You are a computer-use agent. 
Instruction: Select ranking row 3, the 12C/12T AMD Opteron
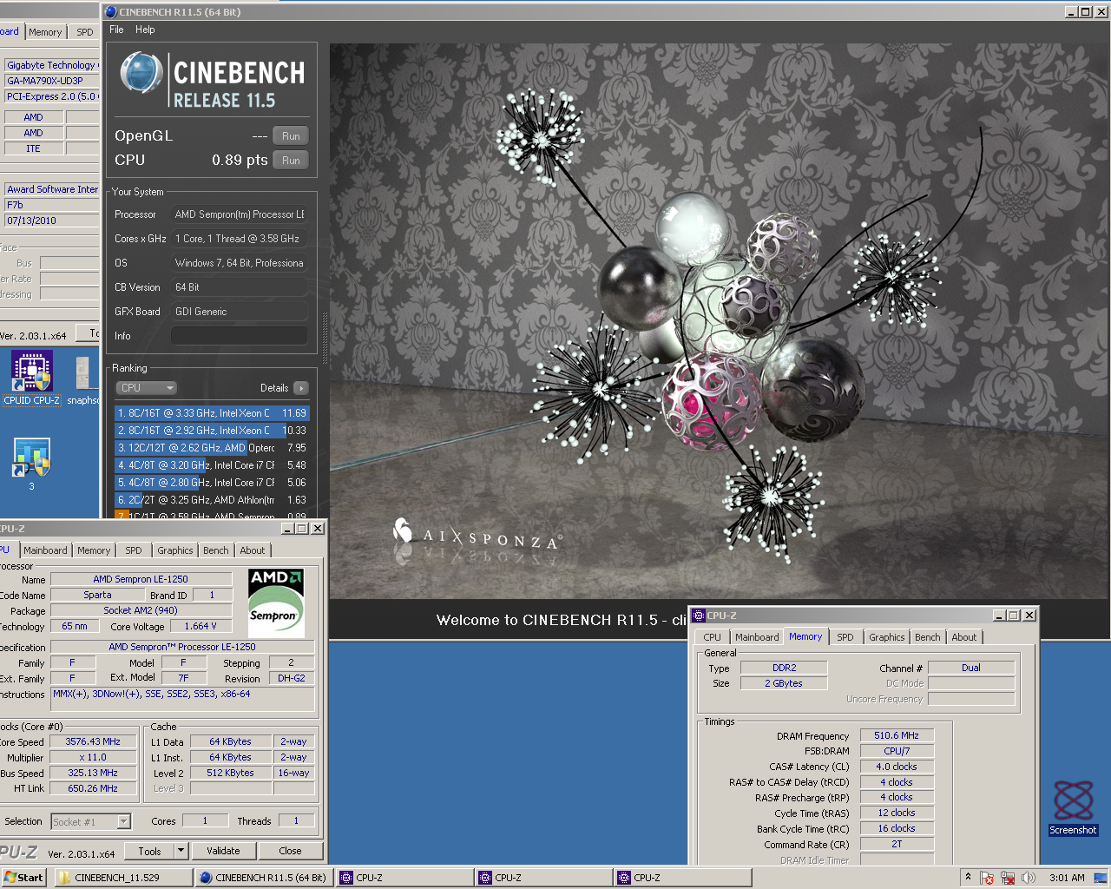[x=212, y=448]
